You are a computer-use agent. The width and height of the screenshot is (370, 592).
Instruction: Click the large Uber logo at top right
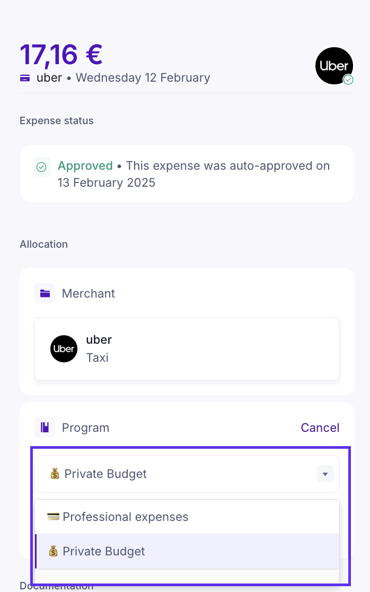[334, 66]
